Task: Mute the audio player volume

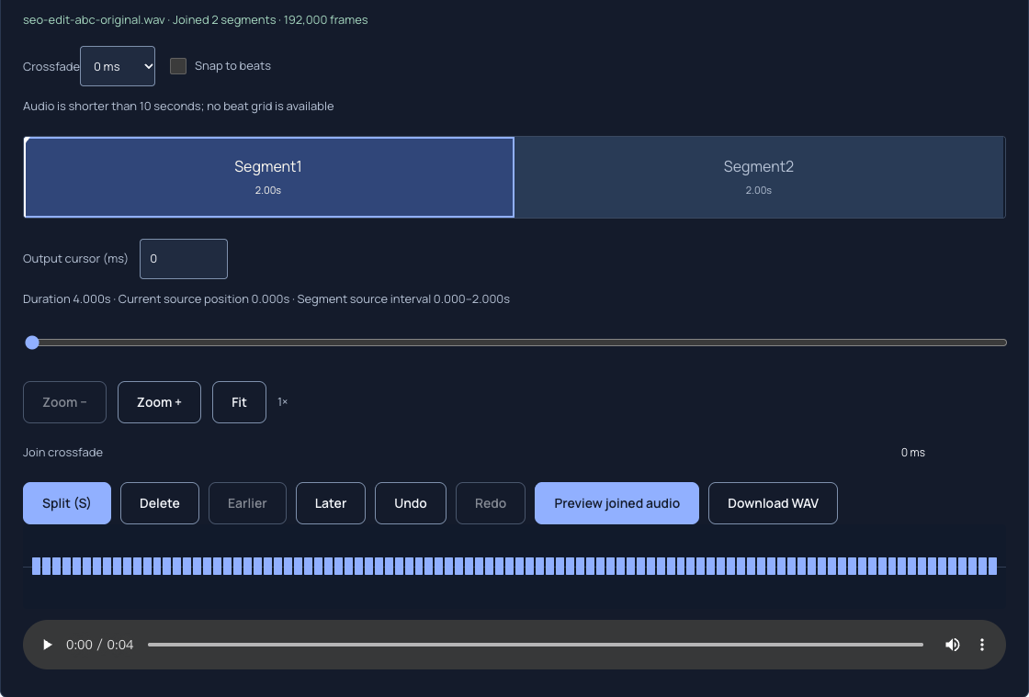Action: [952, 645]
